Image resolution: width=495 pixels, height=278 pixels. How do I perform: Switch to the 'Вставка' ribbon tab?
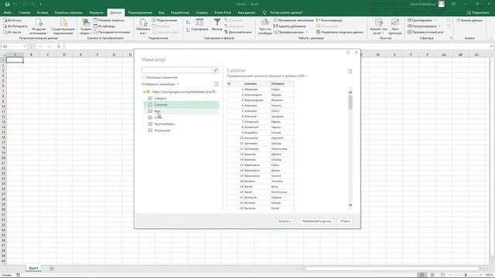pyautogui.click(x=43, y=12)
